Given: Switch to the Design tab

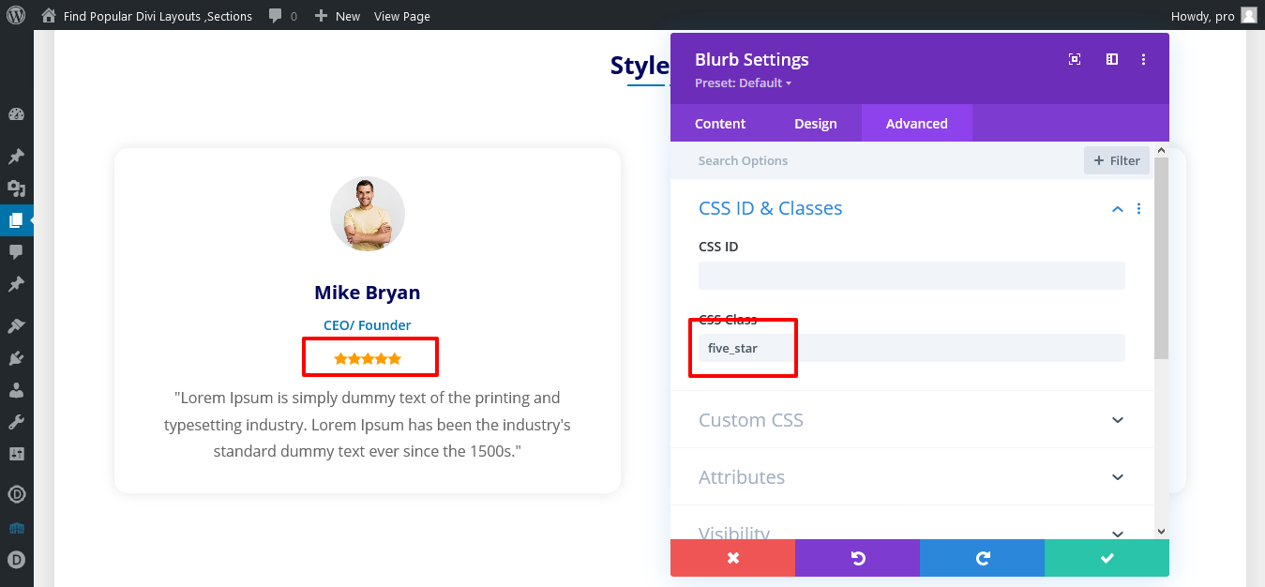Looking at the screenshot, I should [x=816, y=124].
